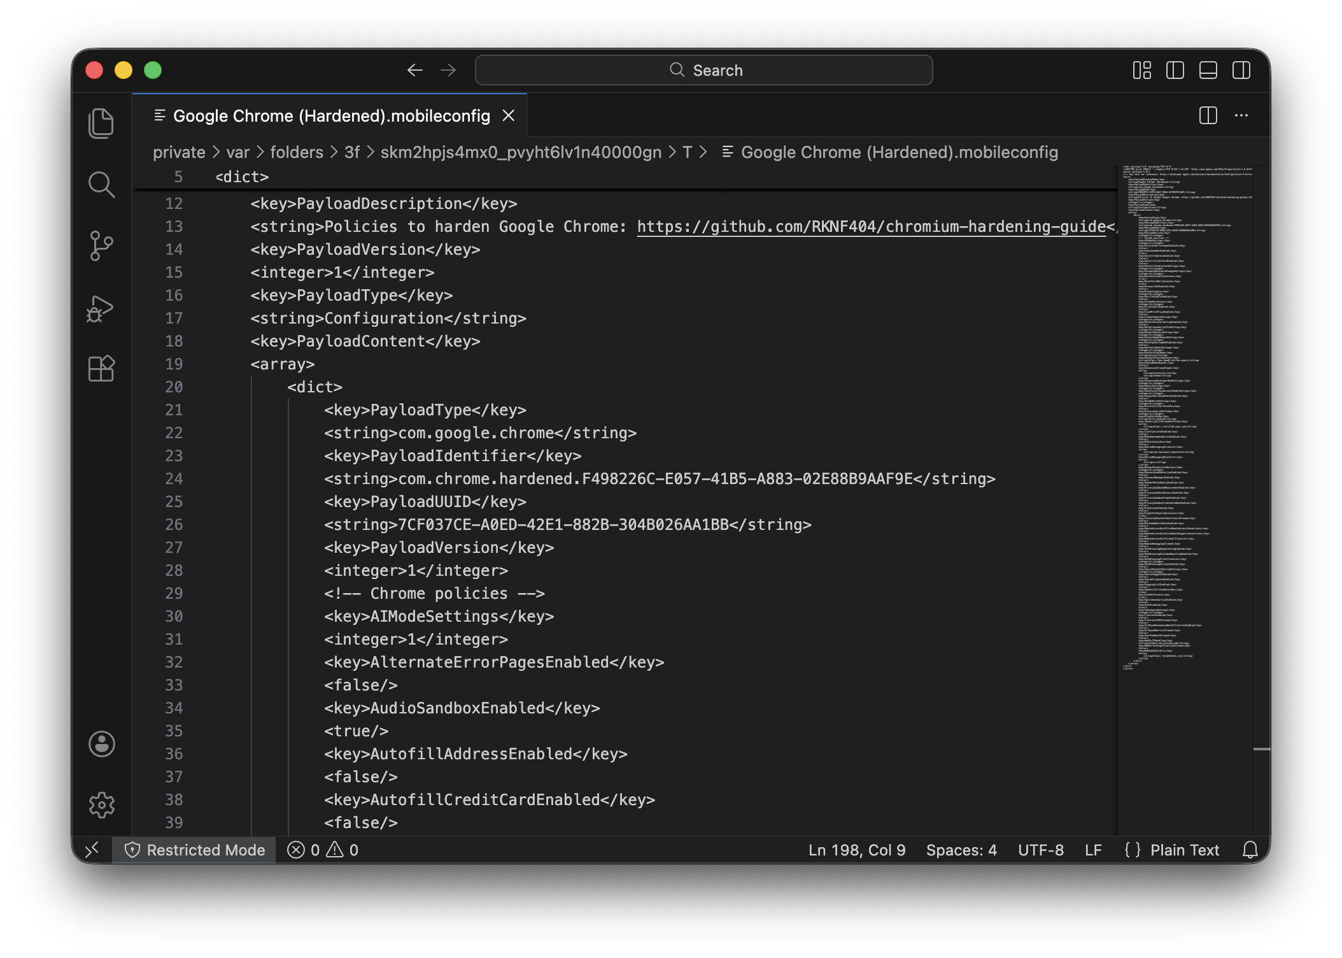Click the var breadcrumb segment
Screen dimensions: 1342x958
237,152
